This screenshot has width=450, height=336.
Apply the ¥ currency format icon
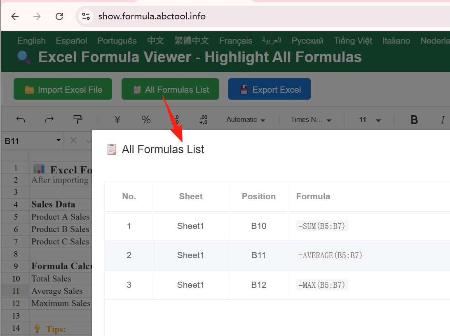pyautogui.click(x=117, y=119)
